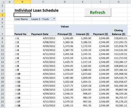The height and width of the screenshot is (108, 131).
Task: Collapse period 12 row group
Action: coord(16,82)
